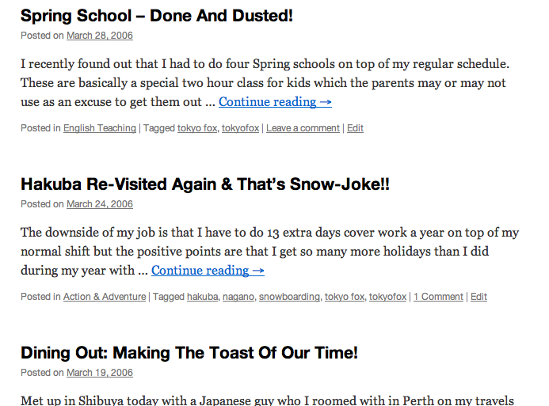
Task: Click the March 28, 2006 date link
Action: click(100, 36)
